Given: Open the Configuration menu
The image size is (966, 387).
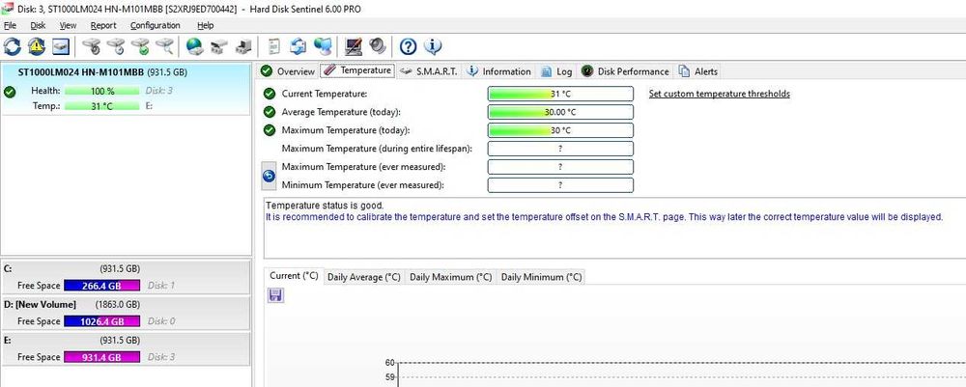Looking at the screenshot, I should (x=156, y=25).
